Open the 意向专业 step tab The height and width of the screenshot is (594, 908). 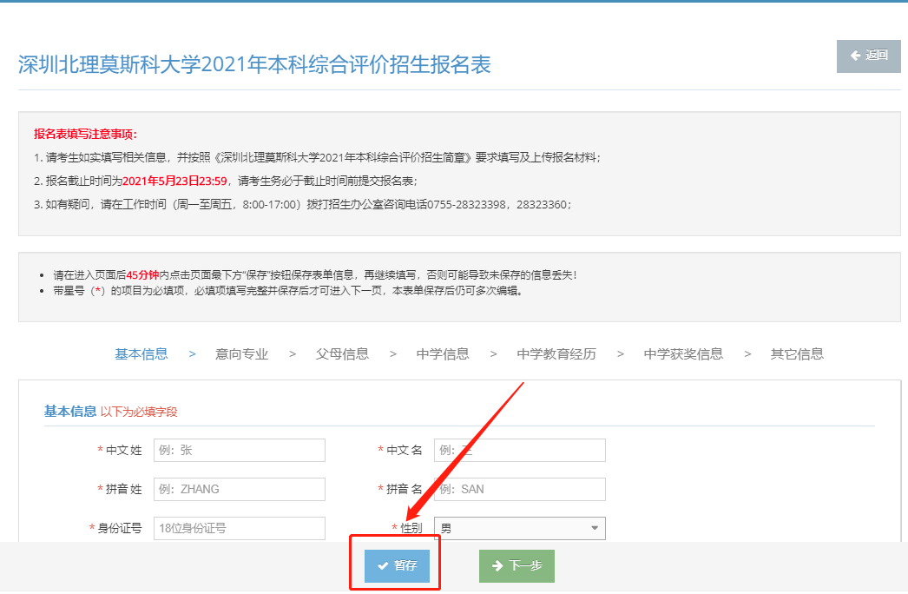click(x=242, y=353)
